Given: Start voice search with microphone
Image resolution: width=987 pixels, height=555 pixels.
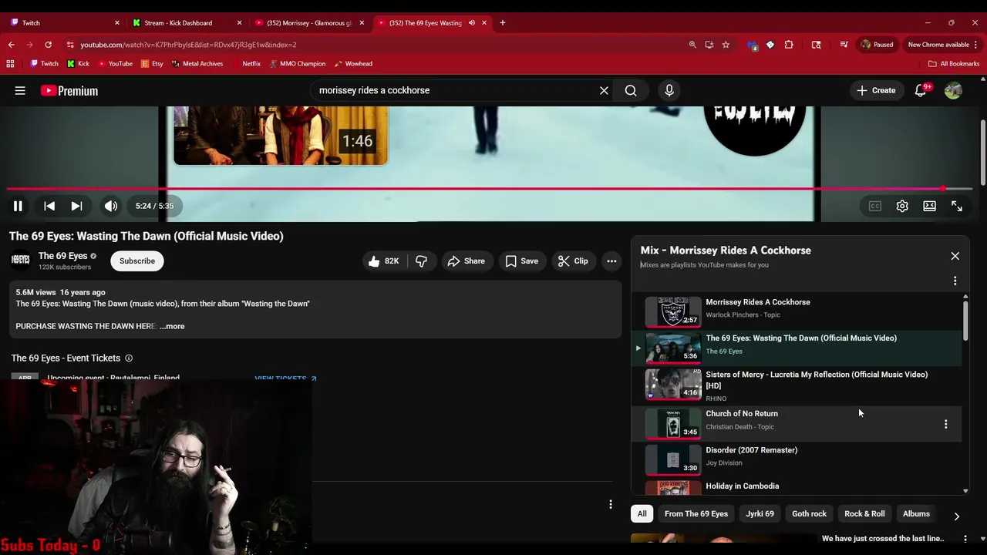Looking at the screenshot, I should coord(669,90).
